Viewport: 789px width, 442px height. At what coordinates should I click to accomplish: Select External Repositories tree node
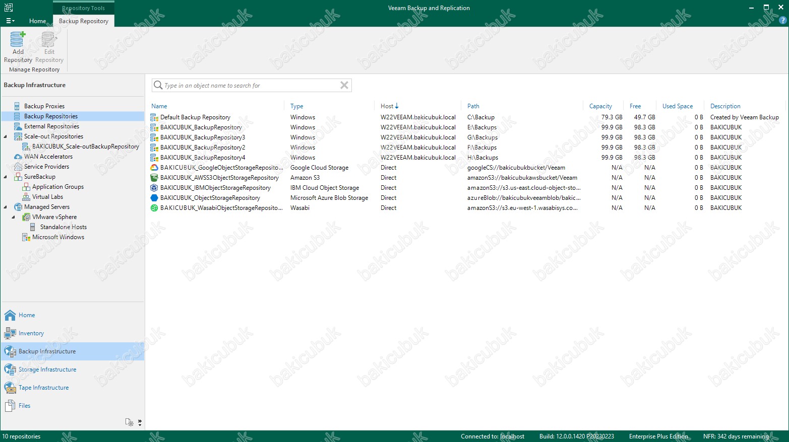click(51, 126)
